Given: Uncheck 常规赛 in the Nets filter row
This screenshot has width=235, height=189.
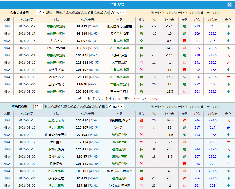Looking at the screenshot, I should (60, 12).
